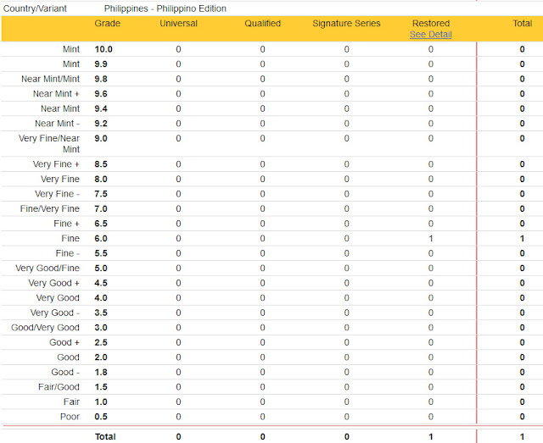Viewport: 543px width, 443px height.
Task: Click the 8.5 grade value
Action: [101, 164]
